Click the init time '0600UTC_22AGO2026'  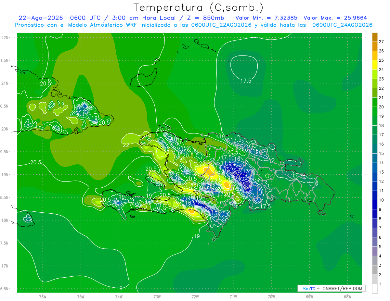point(221,25)
